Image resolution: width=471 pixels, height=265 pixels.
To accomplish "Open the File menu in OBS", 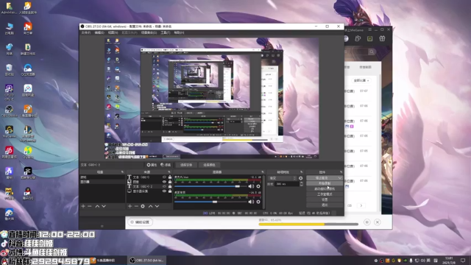I will coord(86,32).
